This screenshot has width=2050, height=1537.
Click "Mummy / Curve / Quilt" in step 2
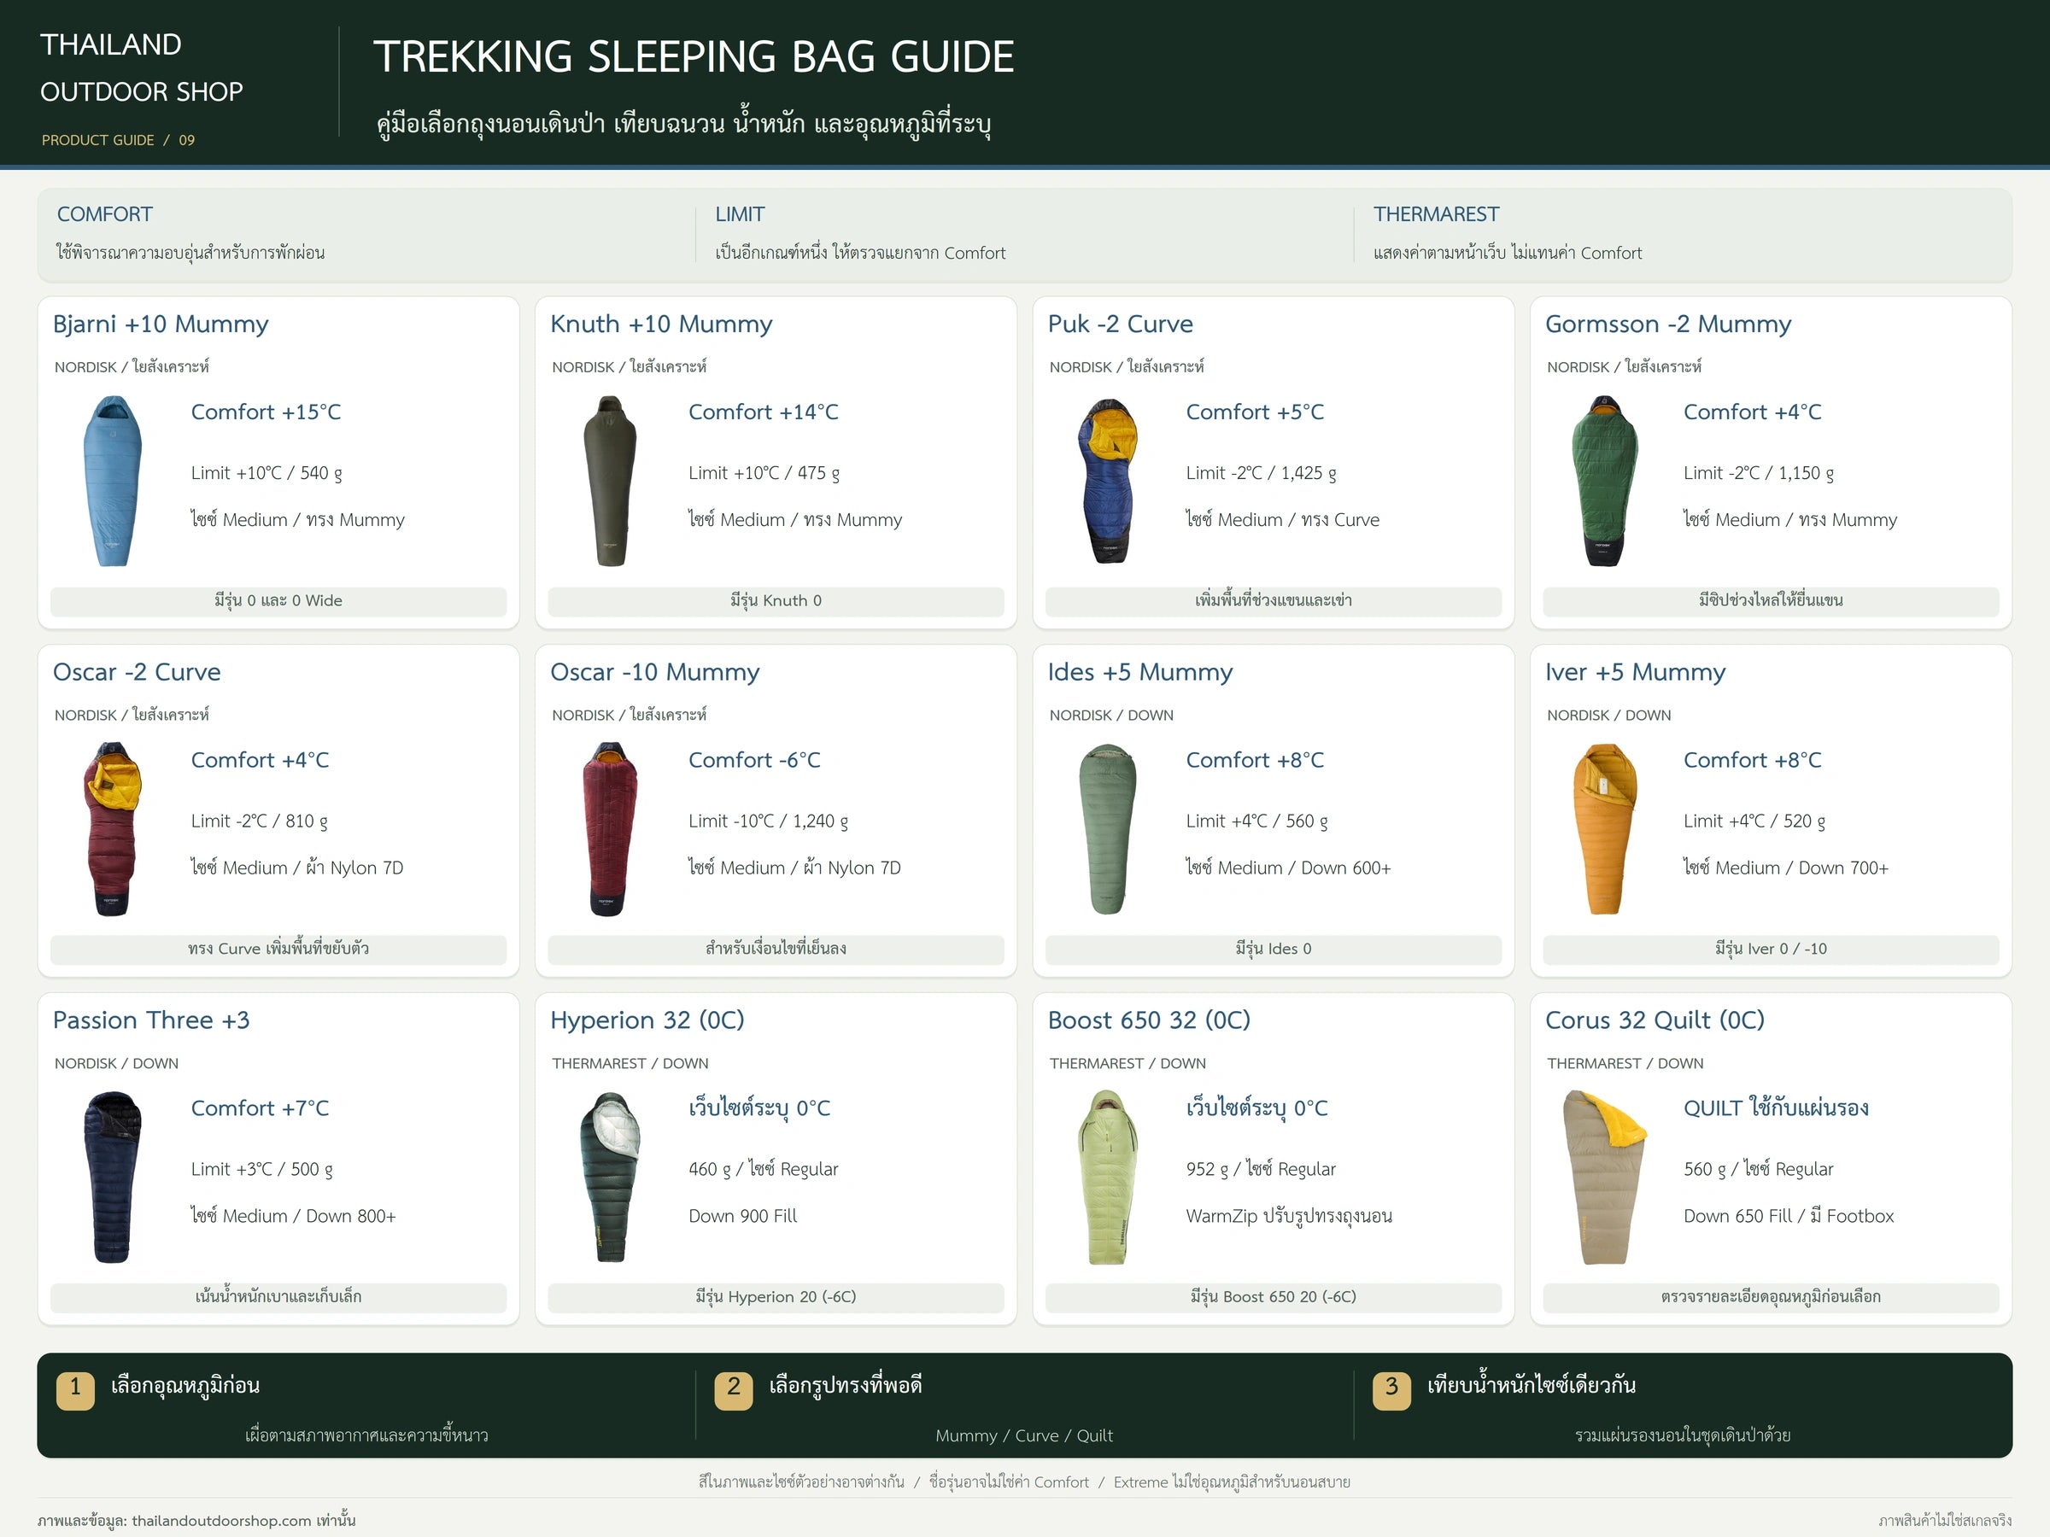pos(1024,1435)
